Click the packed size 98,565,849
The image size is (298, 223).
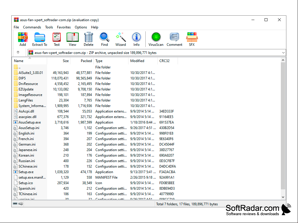point(84,78)
